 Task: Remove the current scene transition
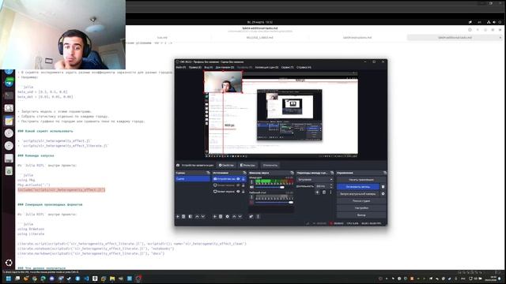pyautogui.click(x=324, y=192)
